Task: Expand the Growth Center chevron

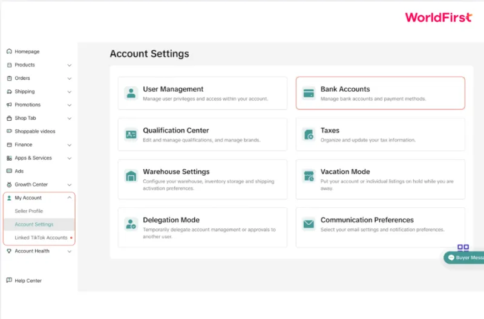Action: point(70,185)
